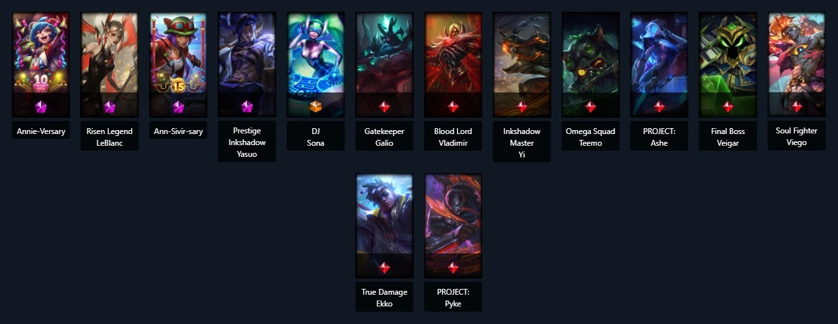
Task: Click the orange chest icon on DJ Sona
Action: point(315,106)
